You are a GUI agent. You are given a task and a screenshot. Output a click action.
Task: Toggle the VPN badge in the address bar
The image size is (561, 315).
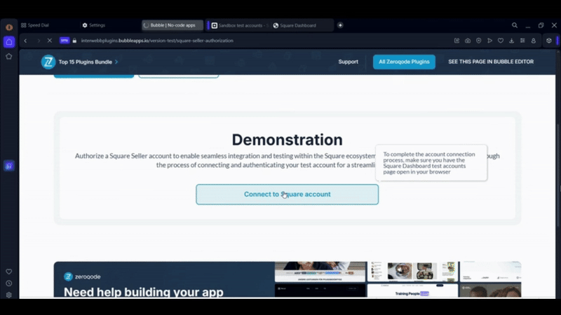coord(65,41)
